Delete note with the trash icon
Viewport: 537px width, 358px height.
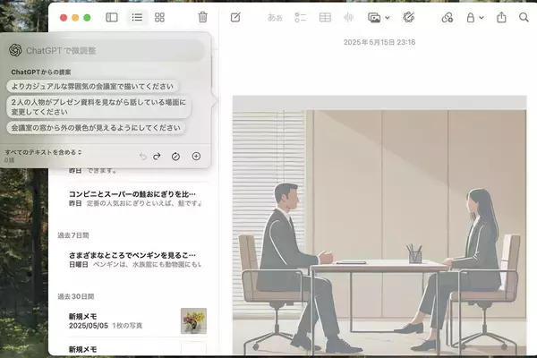point(202,17)
